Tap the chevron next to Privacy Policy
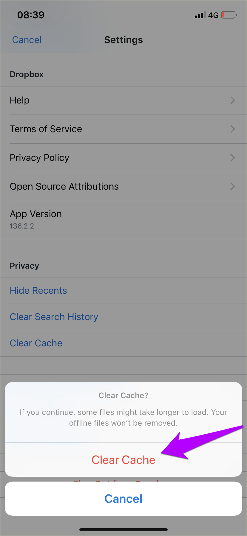The height and width of the screenshot is (536, 247). coord(233,158)
